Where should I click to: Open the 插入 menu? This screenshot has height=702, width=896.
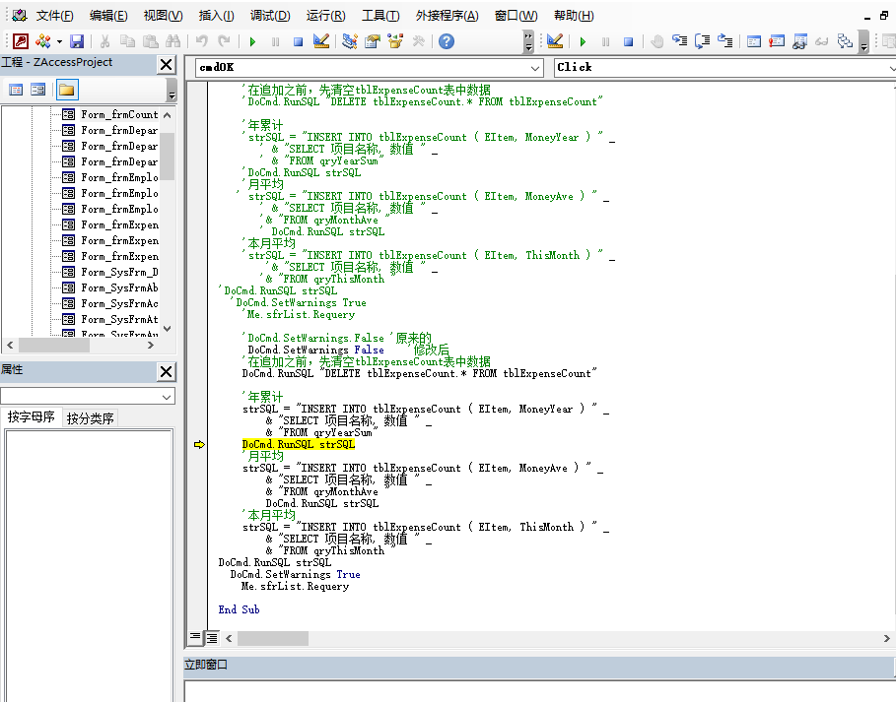point(216,16)
